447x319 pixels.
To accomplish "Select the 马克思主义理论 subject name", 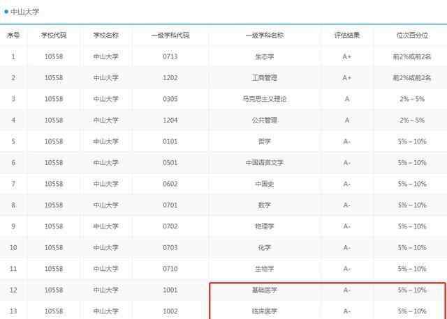I will point(265,99).
